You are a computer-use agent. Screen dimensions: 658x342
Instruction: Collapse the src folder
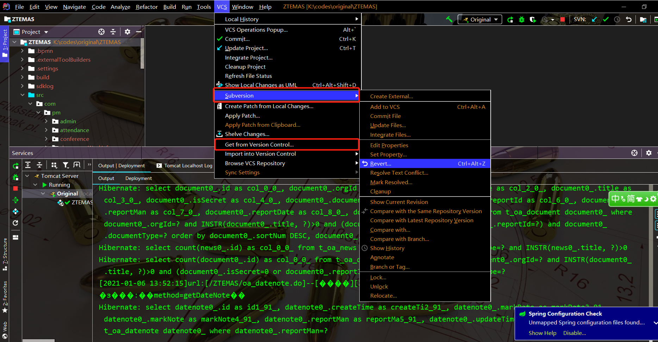tap(22, 95)
